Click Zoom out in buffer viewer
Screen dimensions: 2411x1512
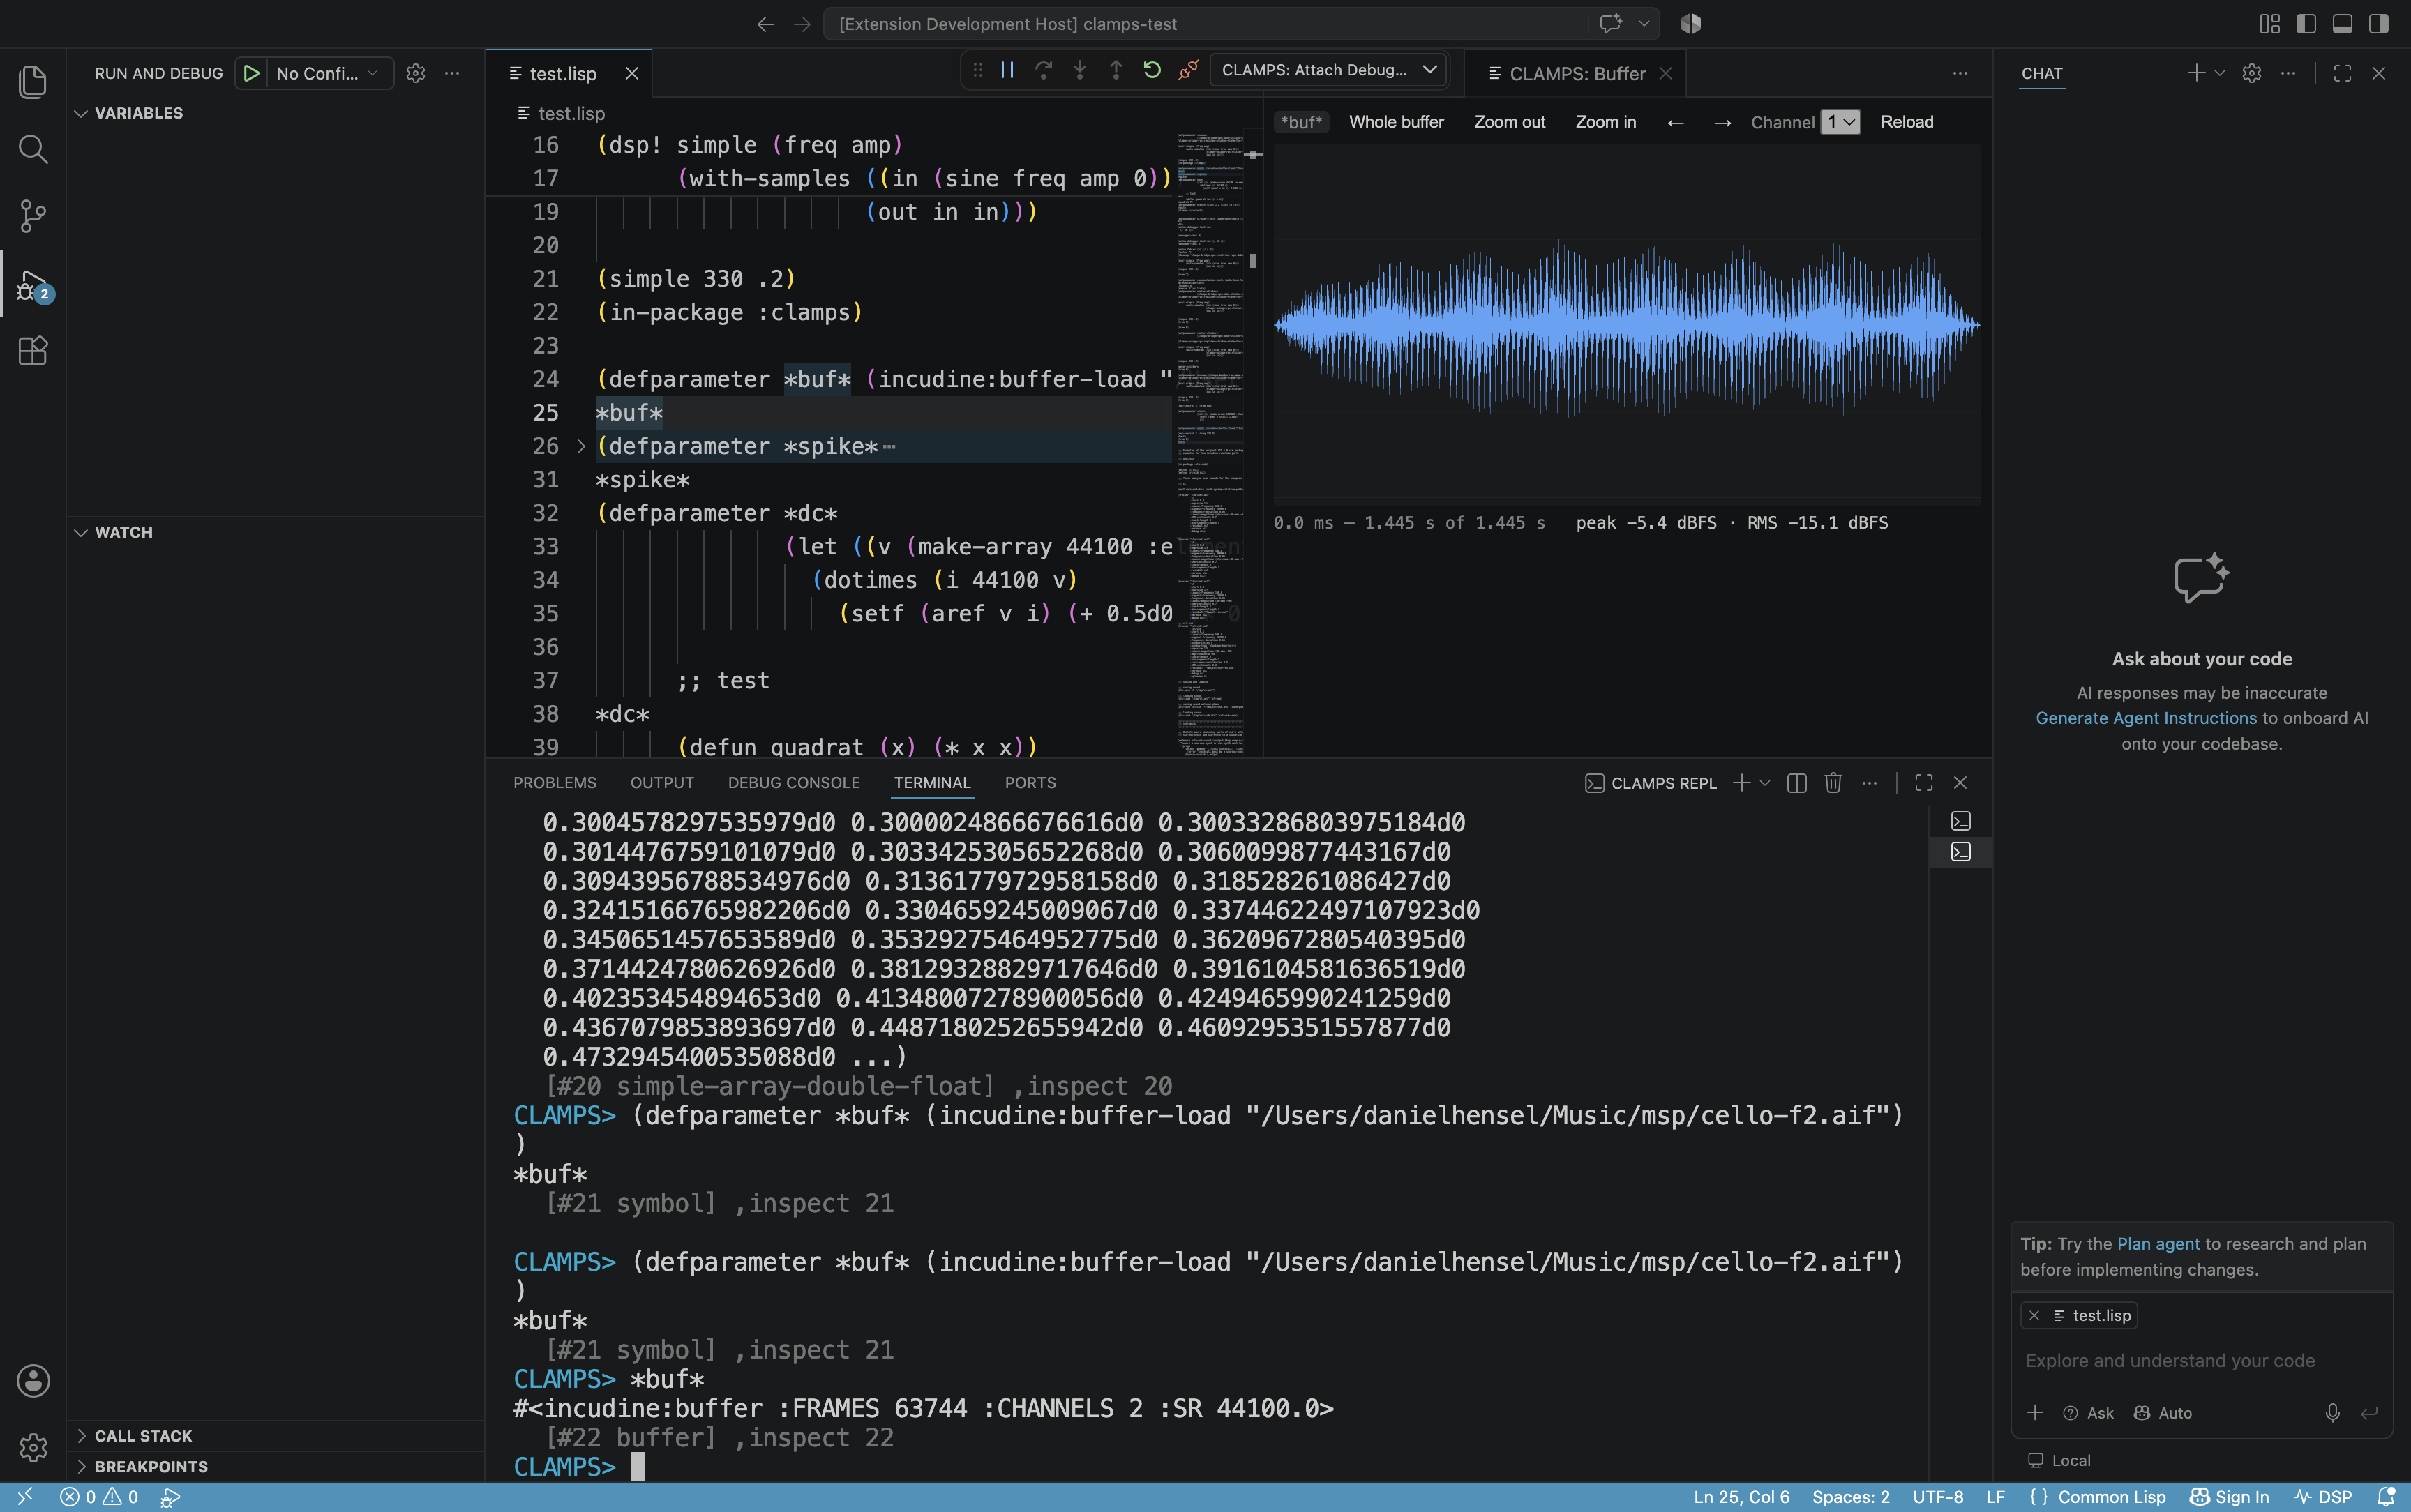pyautogui.click(x=1509, y=122)
